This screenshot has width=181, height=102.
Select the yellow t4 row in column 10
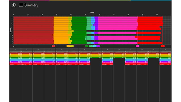119,56
